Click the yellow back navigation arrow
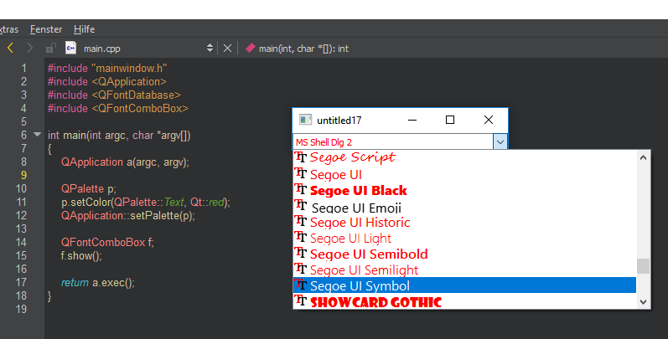 pos(10,49)
